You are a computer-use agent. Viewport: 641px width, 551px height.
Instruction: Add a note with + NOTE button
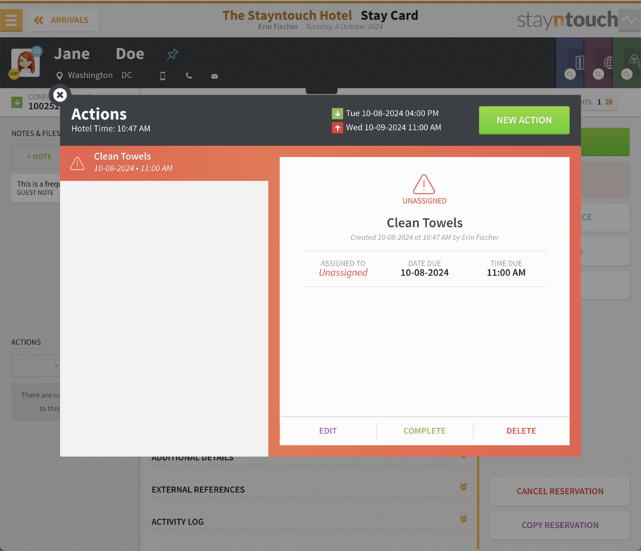click(36, 157)
